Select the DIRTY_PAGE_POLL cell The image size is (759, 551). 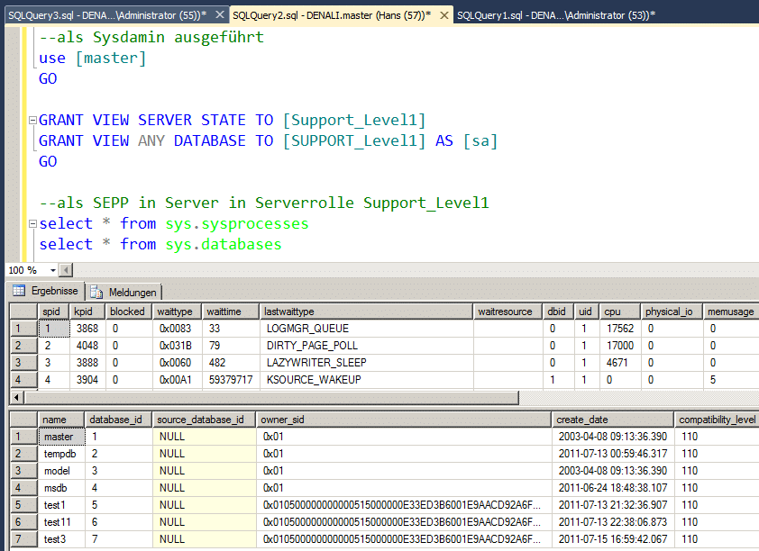click(x=367, y=346)
